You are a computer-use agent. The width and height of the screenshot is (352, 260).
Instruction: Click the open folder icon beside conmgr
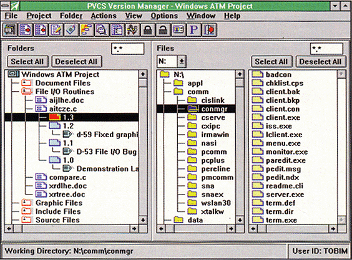(193, 108)
